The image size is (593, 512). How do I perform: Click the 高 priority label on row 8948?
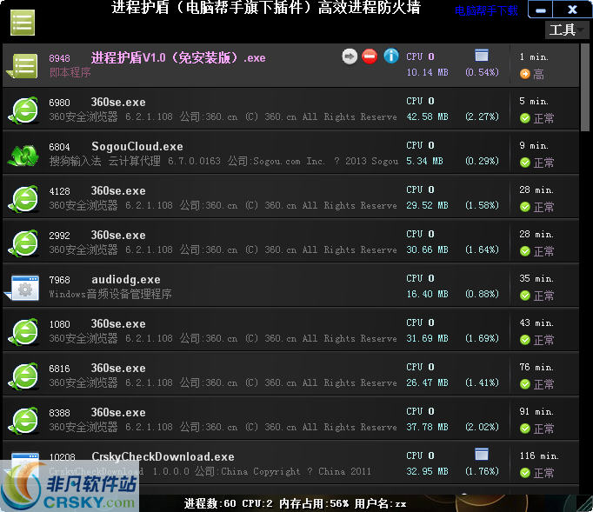538,74
